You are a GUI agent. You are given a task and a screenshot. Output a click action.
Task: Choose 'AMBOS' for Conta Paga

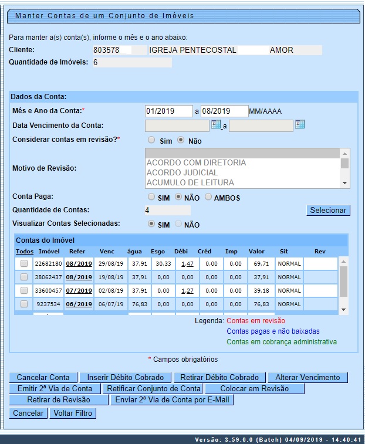click(209, 197)
